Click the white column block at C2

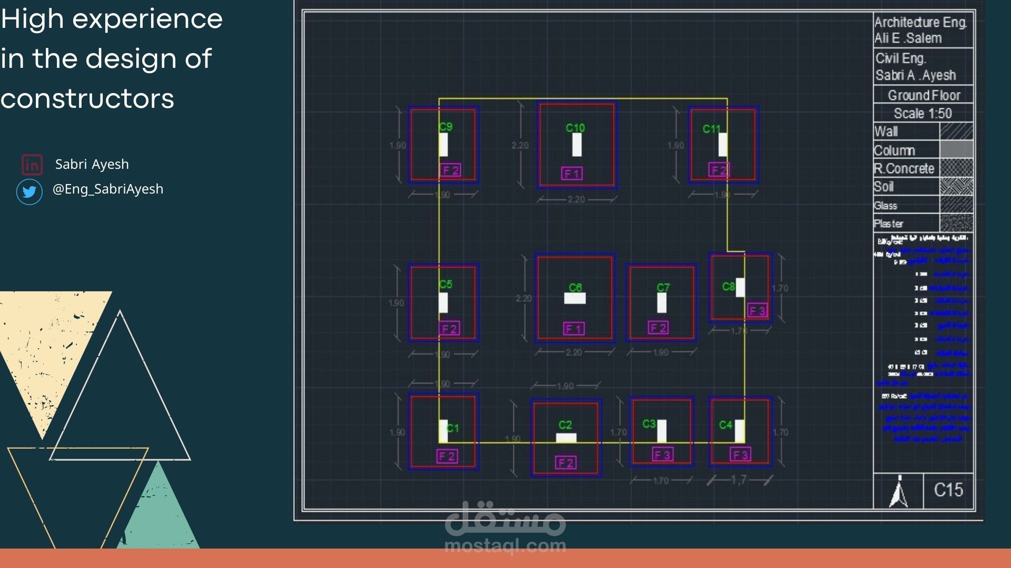[566, 438]
